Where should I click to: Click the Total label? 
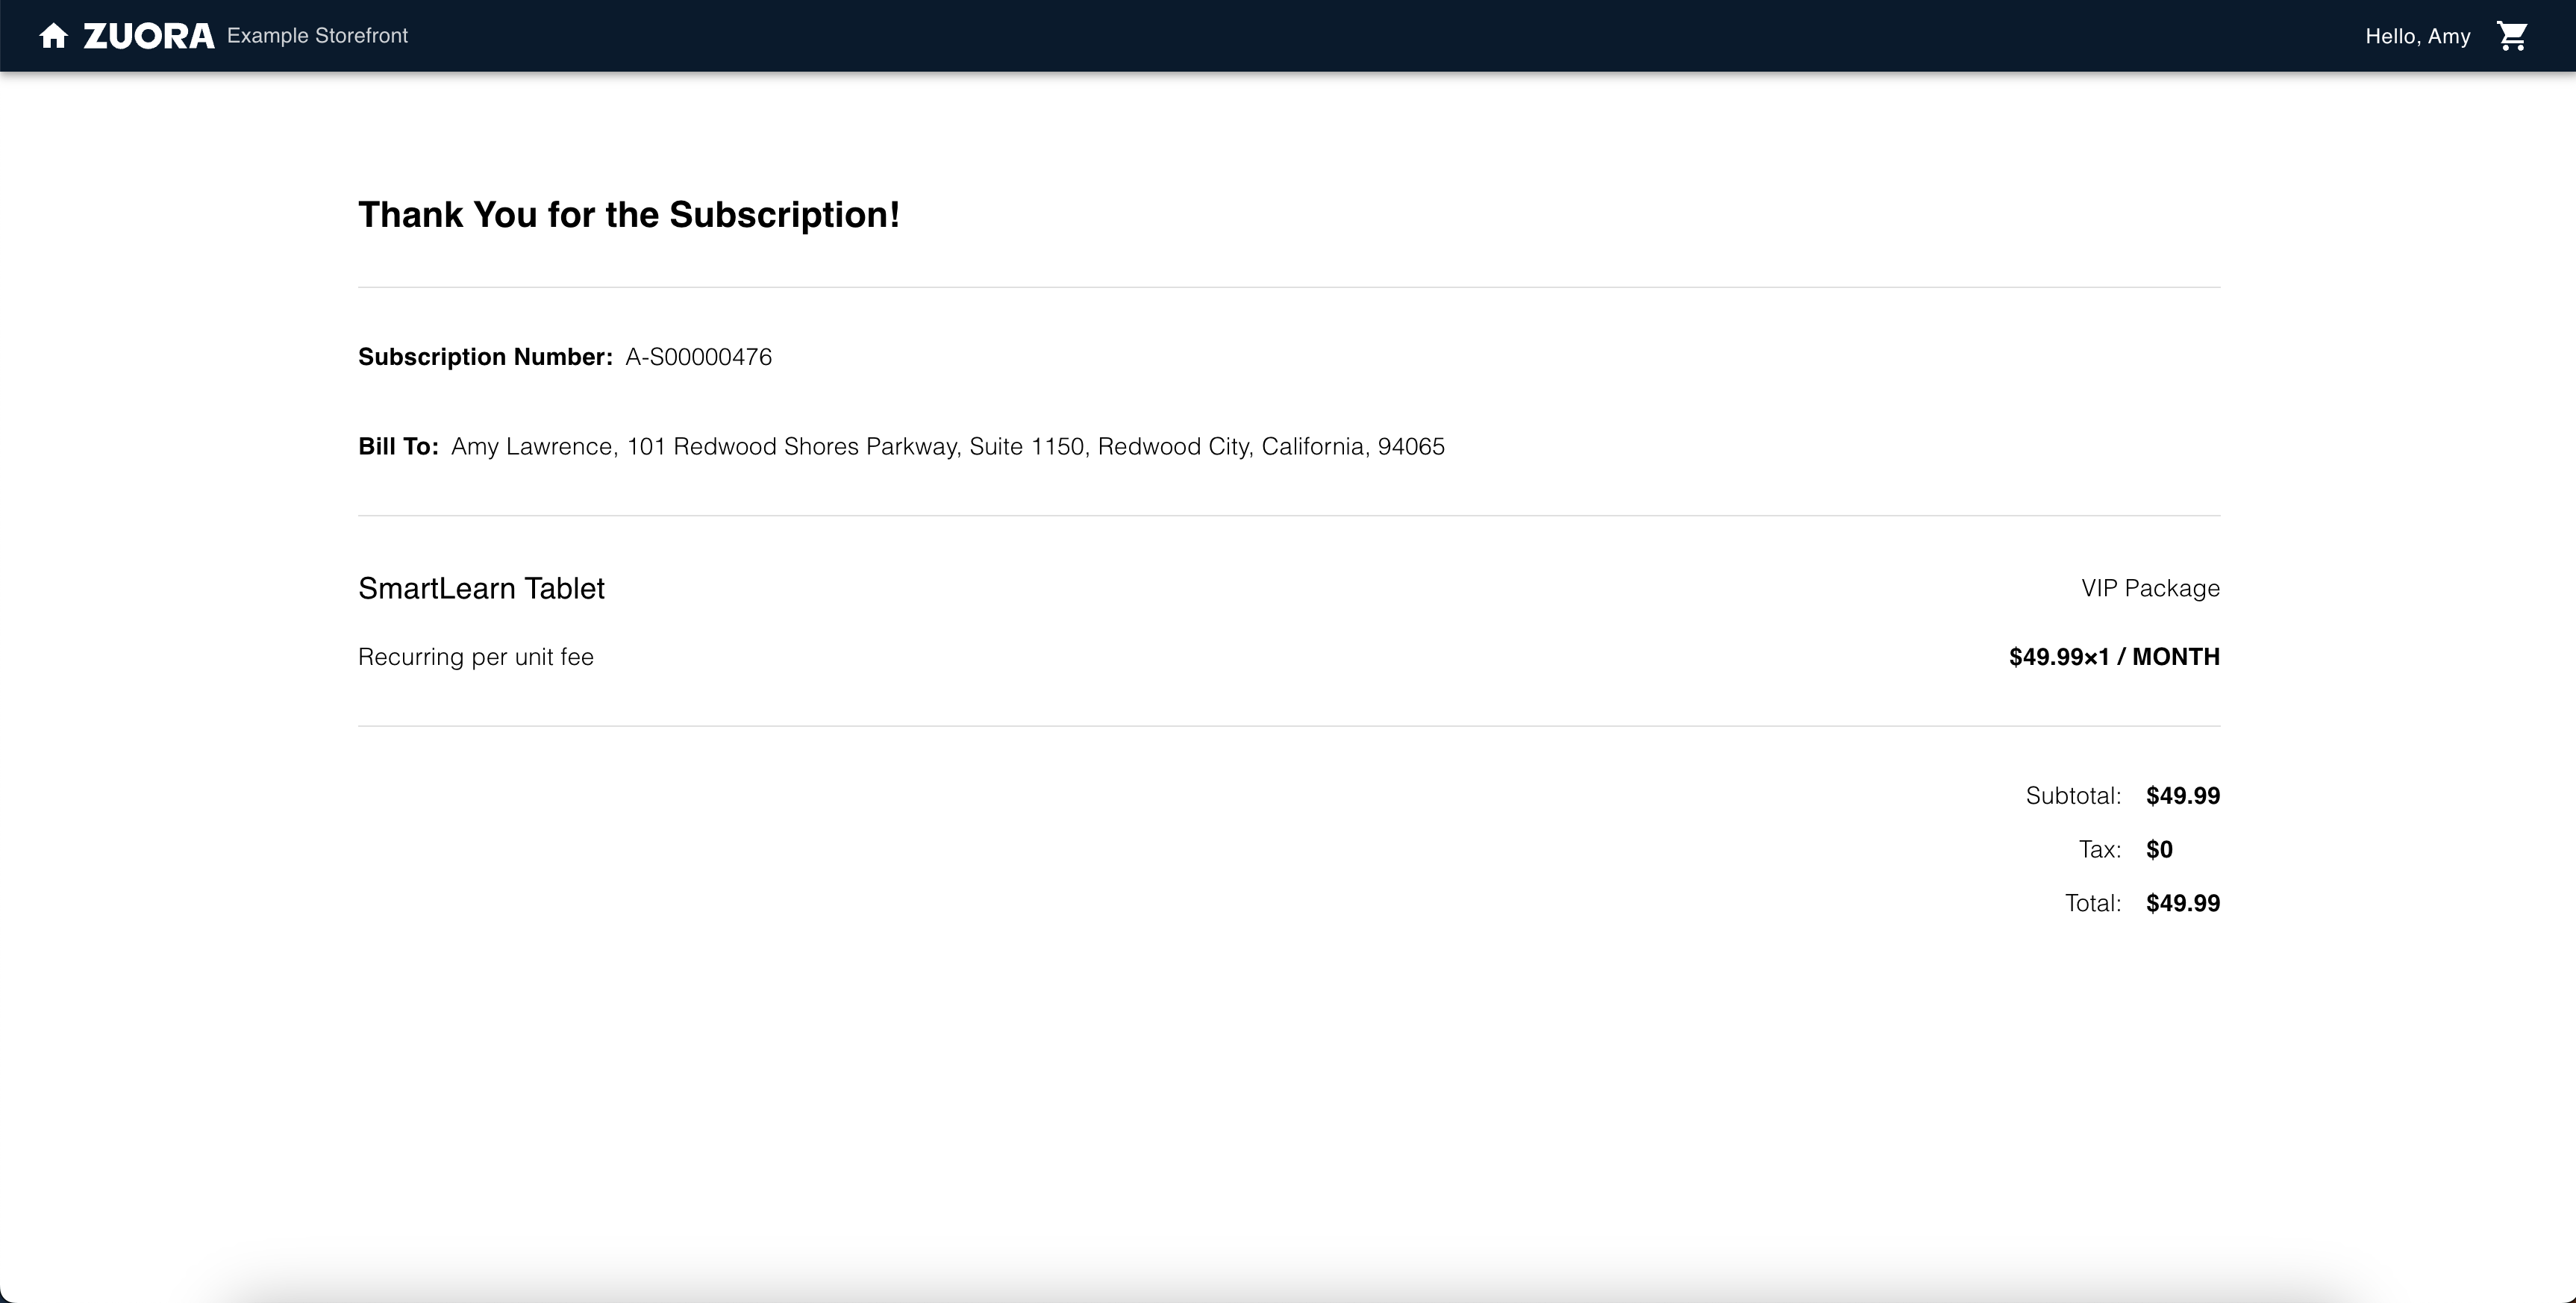tap(2092, 903)
